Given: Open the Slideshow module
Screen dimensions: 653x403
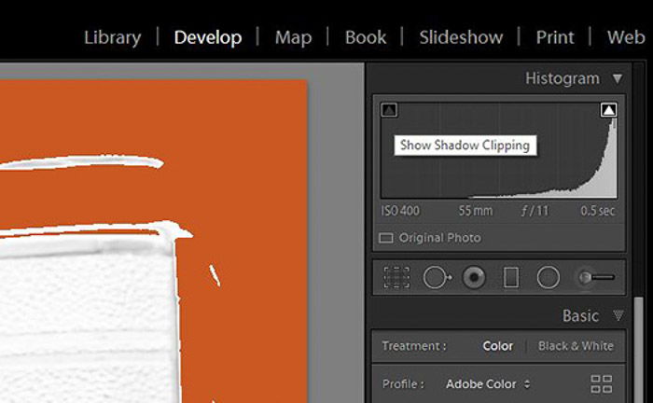Looking at the screenshot, I should (461, 37).
